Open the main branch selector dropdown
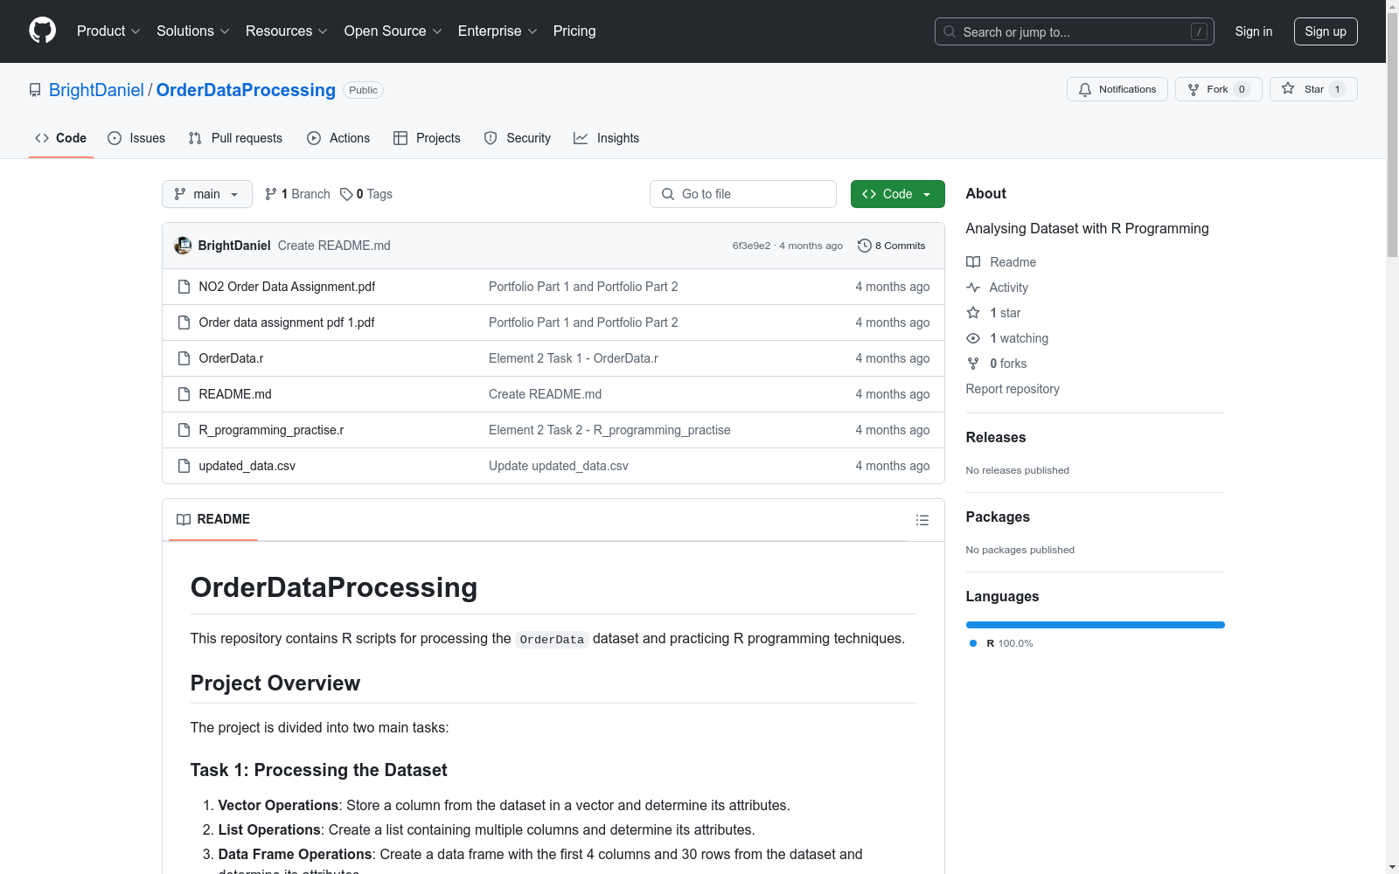 point(207,194)
